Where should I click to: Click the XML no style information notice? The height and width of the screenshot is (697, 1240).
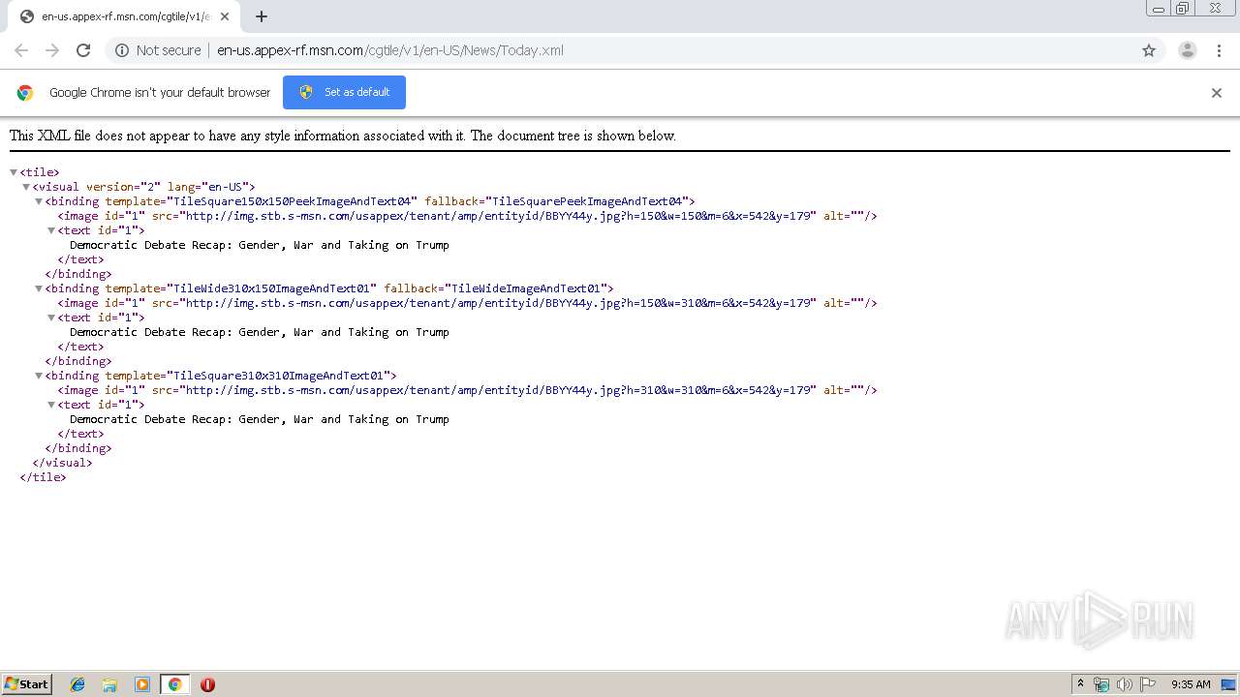[x=343, y=136]
